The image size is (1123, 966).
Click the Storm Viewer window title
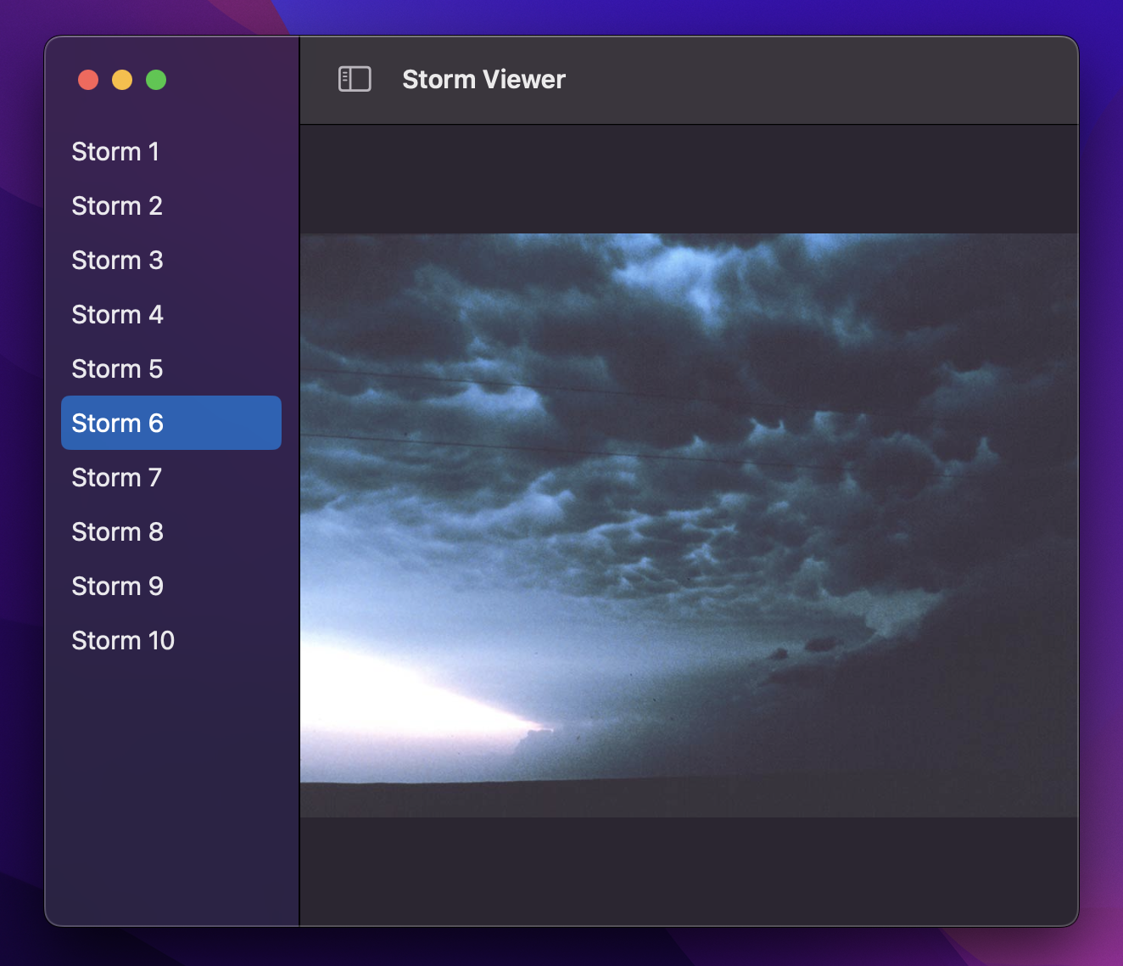tap(483, 79)
